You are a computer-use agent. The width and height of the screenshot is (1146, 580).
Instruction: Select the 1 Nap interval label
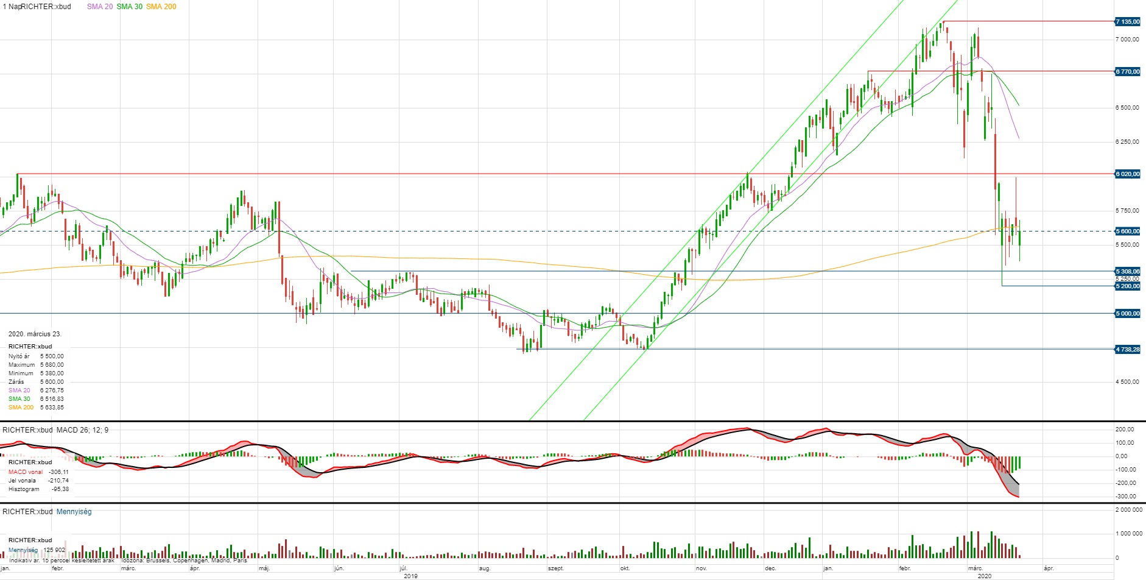point(10,7)
